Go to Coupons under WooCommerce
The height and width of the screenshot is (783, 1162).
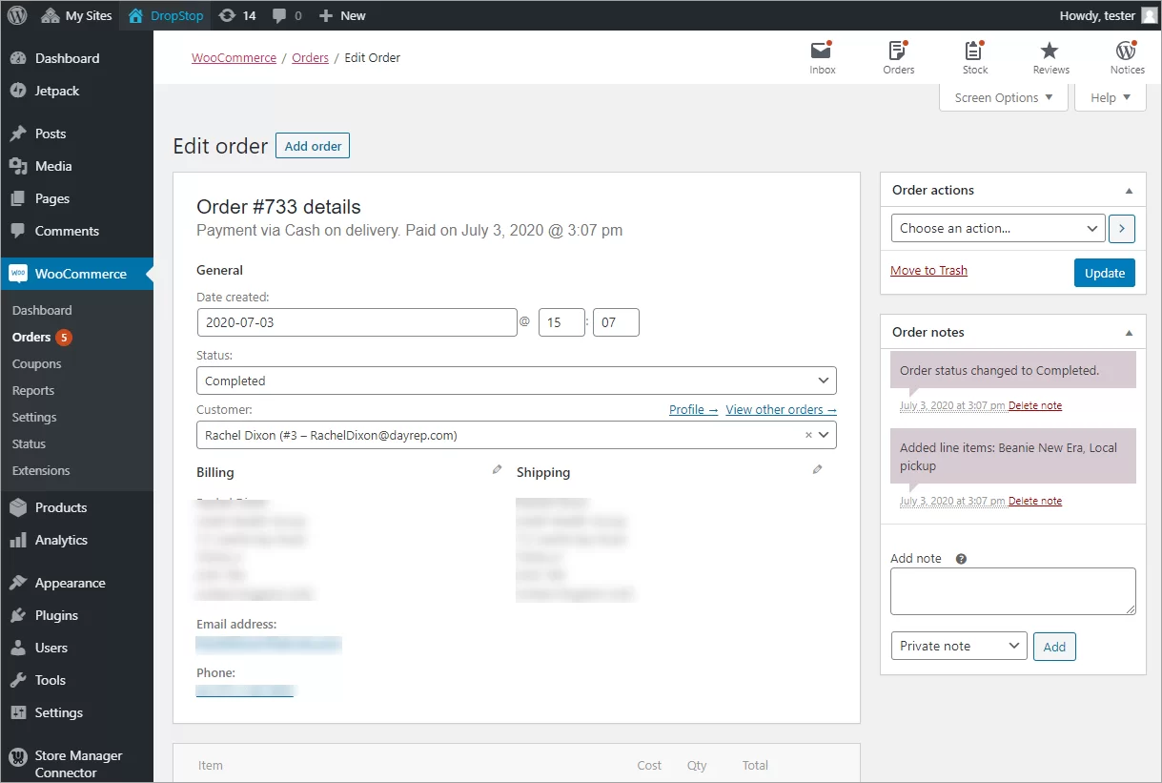(x=36, y=363)
